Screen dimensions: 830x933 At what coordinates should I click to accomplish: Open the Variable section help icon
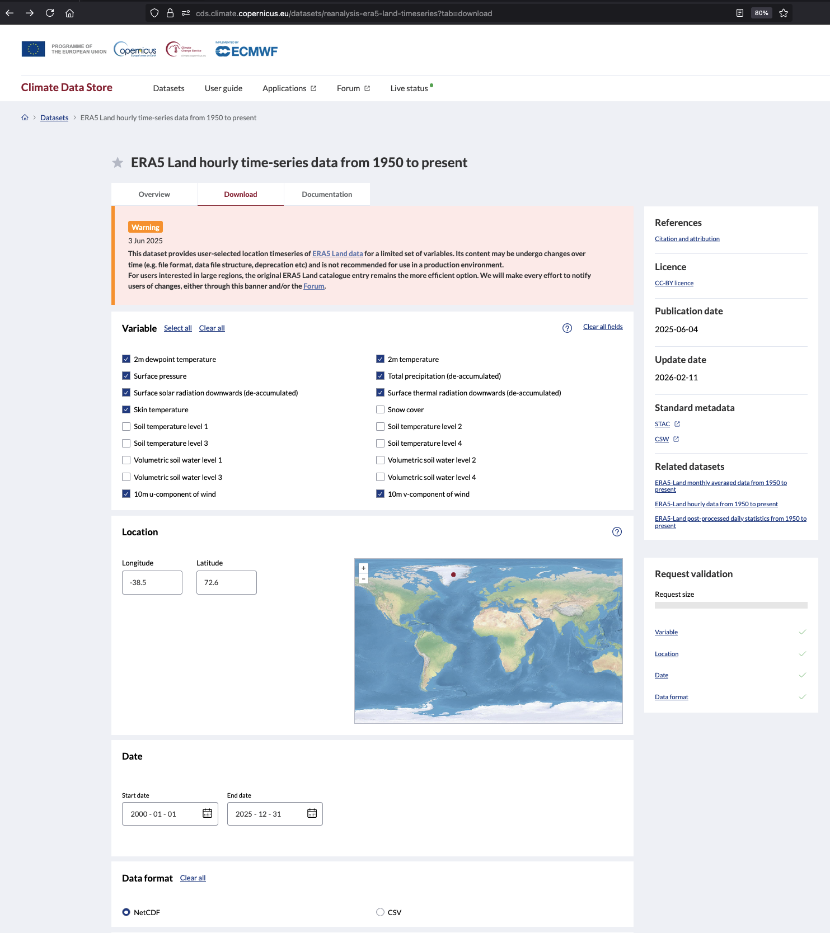coord(567,328)
